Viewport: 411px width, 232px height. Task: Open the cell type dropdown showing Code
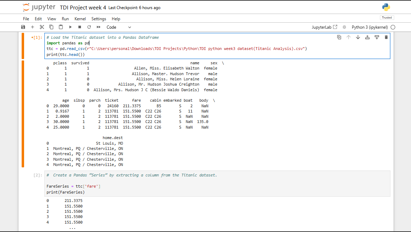click(x=118, y=27)
